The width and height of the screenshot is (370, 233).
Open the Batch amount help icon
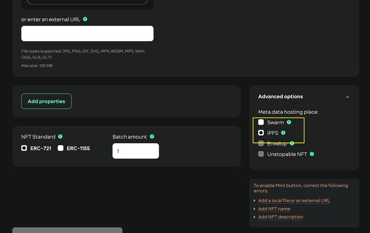[152, 136]
